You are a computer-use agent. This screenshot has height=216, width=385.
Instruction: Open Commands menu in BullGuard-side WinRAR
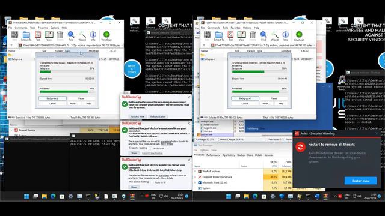click(21, 28)
